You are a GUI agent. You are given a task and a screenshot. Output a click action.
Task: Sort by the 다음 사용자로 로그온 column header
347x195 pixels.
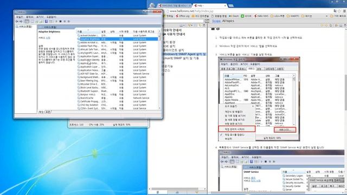(144, 31)
